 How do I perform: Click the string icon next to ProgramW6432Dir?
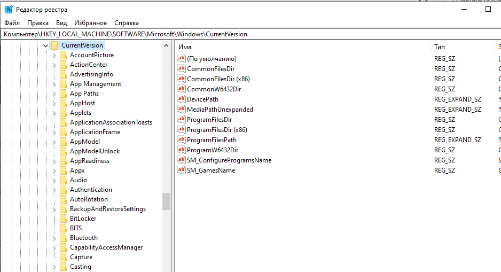(x=182, y=150)
